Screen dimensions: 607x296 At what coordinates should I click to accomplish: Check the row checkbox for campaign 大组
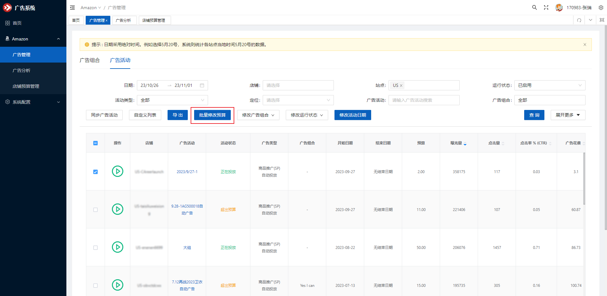click(95, 248)
